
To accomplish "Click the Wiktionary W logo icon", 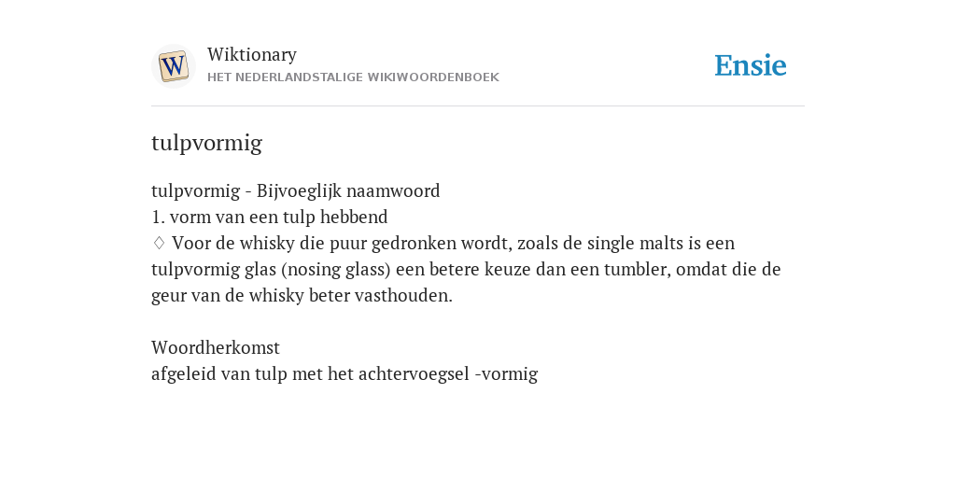I will coord(173,66).
